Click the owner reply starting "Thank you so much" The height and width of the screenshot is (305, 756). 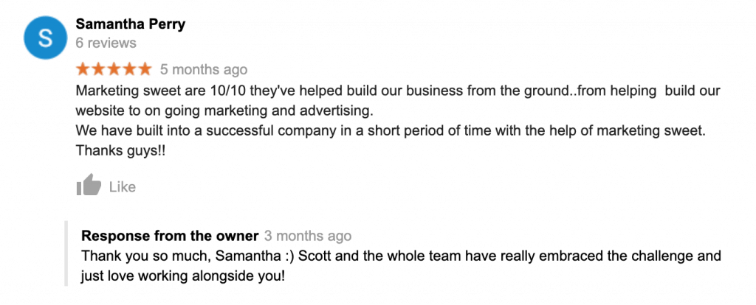click(x=401, y=256)
